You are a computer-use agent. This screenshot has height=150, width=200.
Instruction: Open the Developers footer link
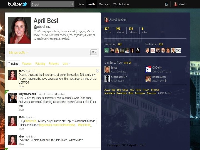pos(140,93)
